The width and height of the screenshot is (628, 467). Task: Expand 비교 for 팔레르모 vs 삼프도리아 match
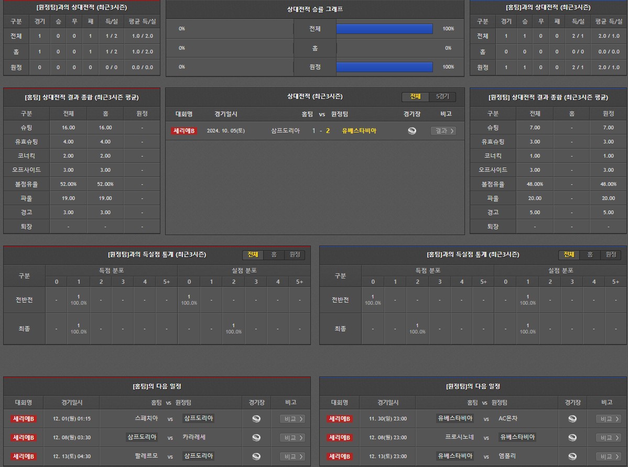tap(292, 457)
